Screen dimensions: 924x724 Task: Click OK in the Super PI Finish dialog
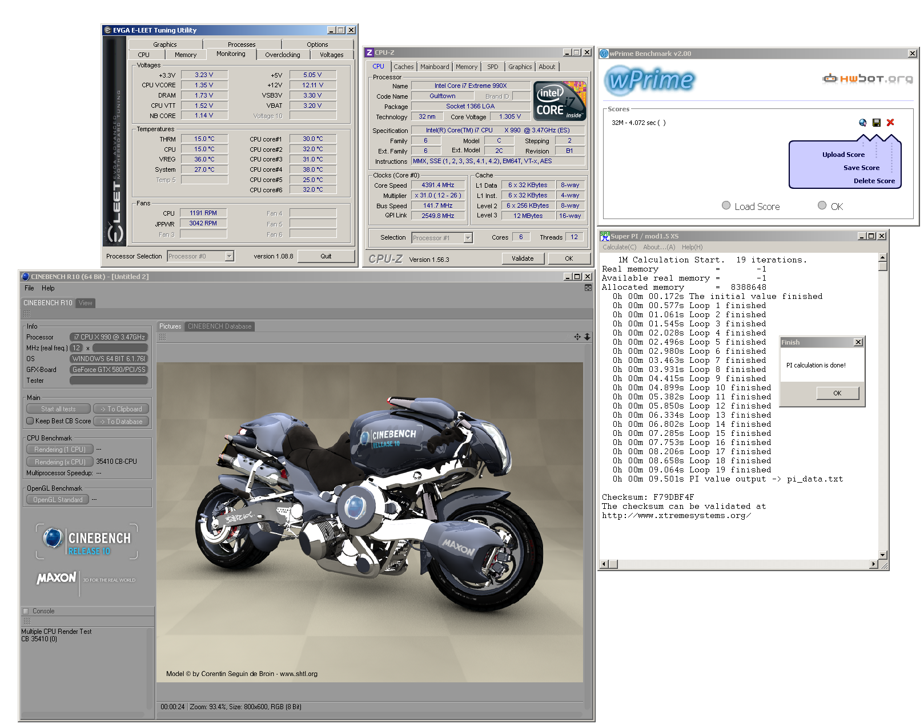pyautogui.click(x=837, y=393)
